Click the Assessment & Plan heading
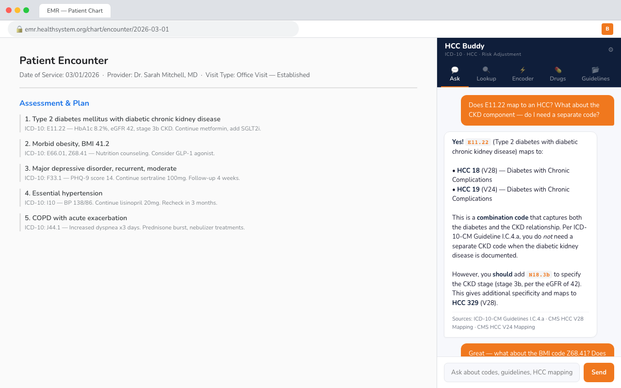Viewport: 621px width, 388px height. [x=54, y=103]
